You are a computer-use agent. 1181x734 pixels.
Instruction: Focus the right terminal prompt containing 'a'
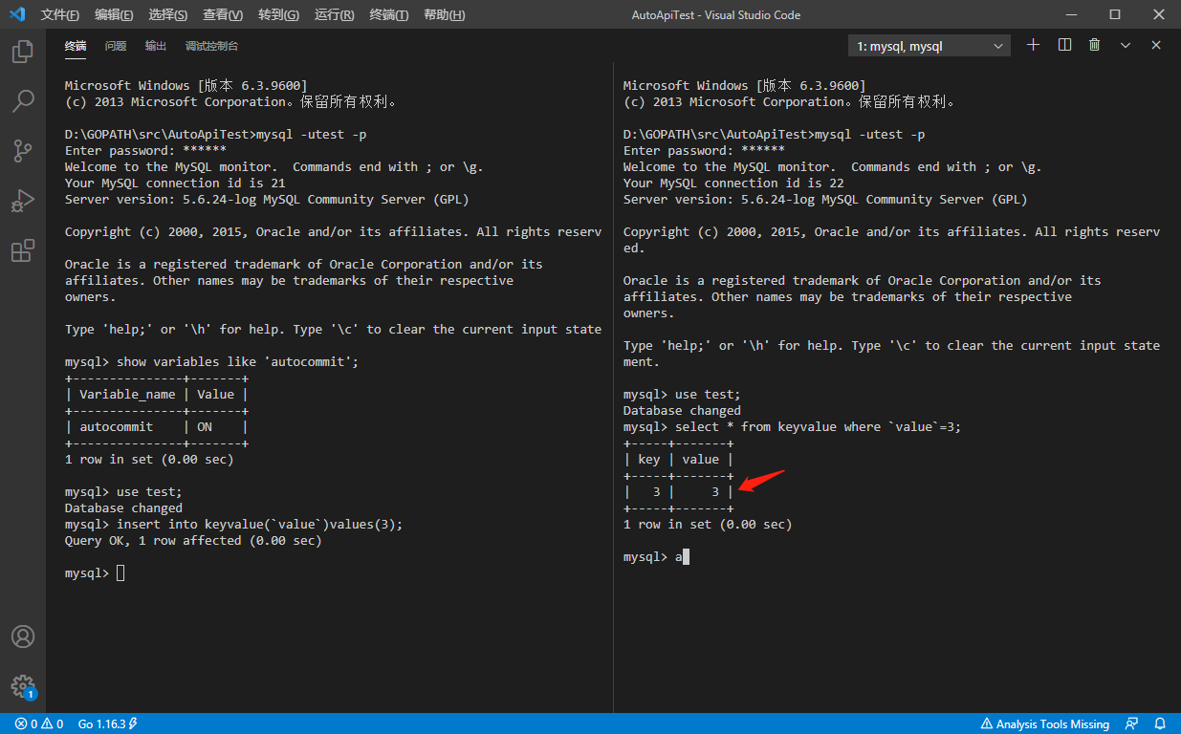point(656,557)
